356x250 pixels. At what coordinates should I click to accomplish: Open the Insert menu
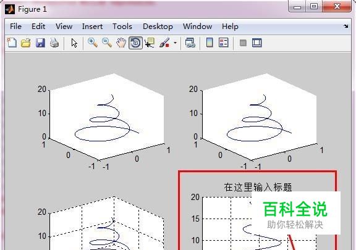click(92, 27)
